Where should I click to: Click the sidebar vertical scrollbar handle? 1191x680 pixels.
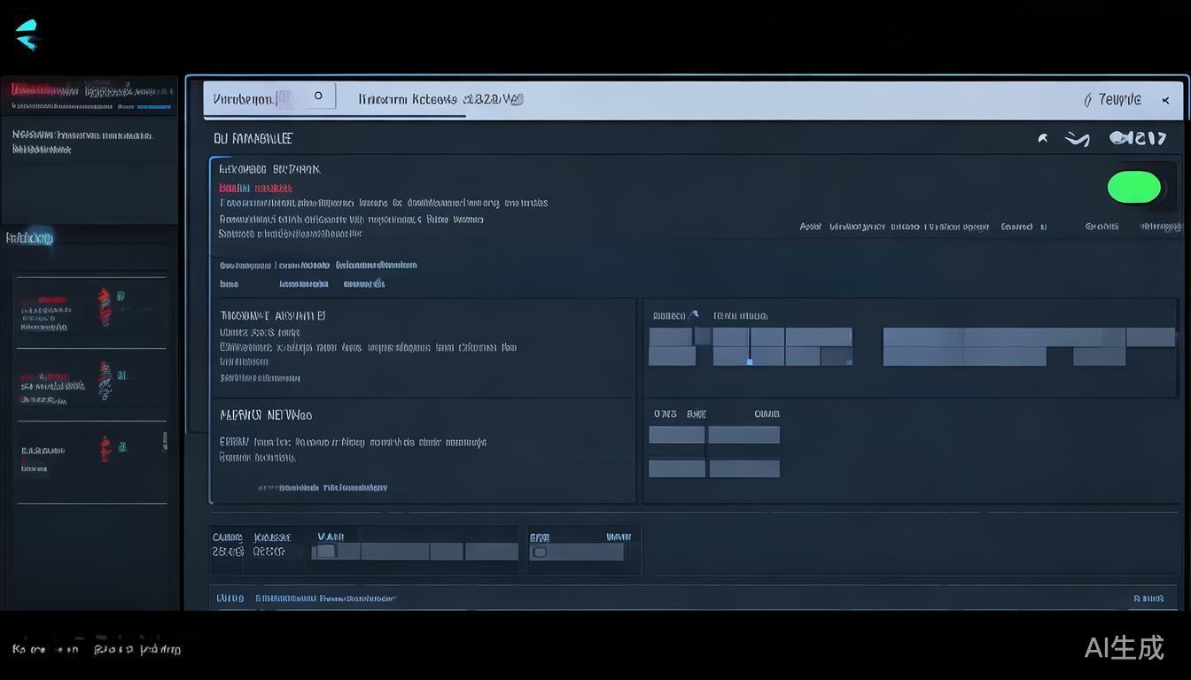pos(165,441)
